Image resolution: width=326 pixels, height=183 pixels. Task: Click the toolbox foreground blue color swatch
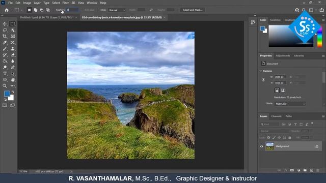pyautogui.click(x=7, y=94)
